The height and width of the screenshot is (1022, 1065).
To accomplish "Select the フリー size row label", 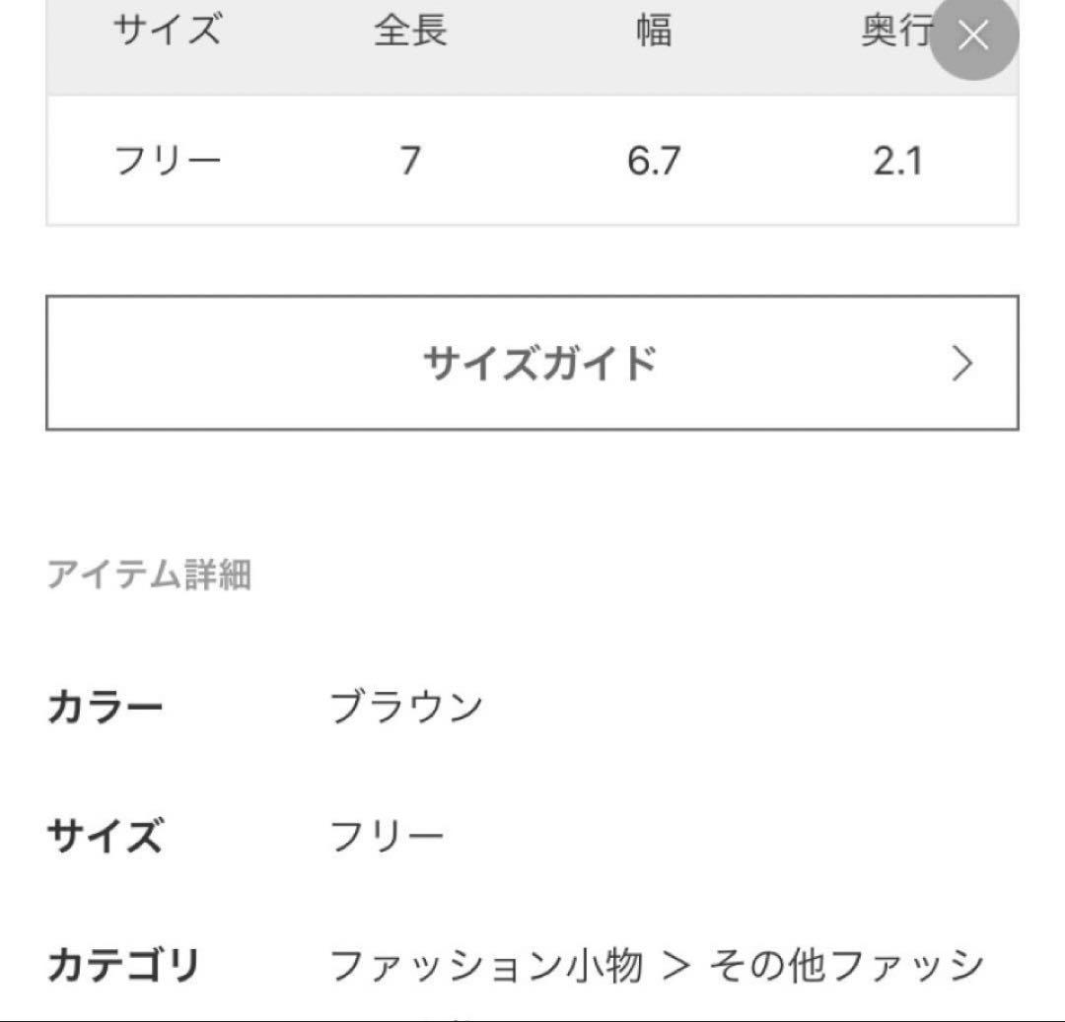I will point(167,162).
